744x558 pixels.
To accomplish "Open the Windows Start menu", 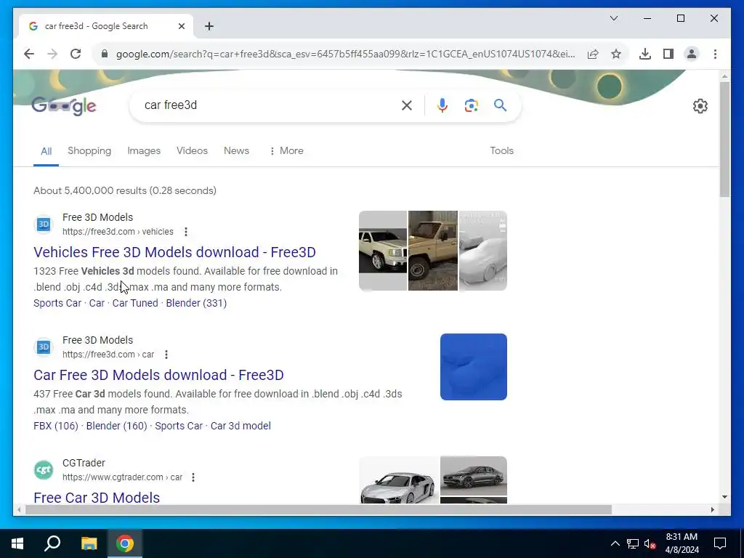I will (x=17, y=543).
